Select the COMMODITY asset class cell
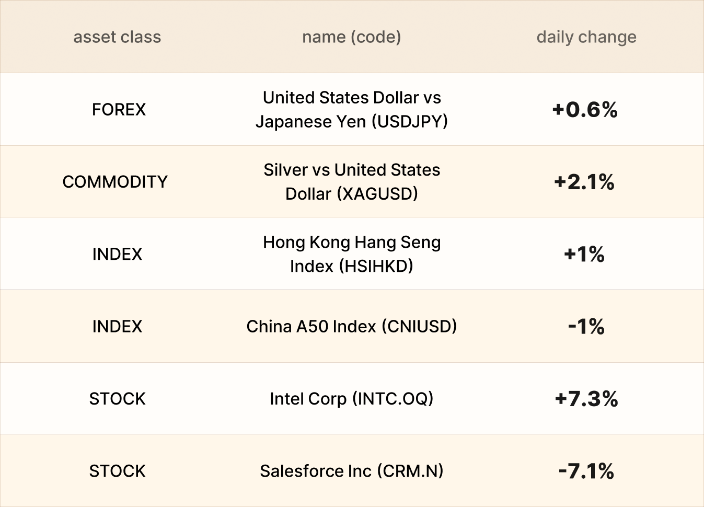Image resolution: width=704 pixels, height=507 pixels. 115,182
